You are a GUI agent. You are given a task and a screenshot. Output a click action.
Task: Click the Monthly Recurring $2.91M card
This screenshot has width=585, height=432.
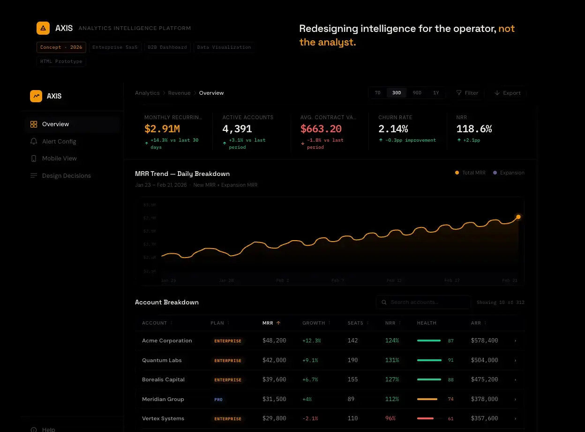[x=173, y=131]
